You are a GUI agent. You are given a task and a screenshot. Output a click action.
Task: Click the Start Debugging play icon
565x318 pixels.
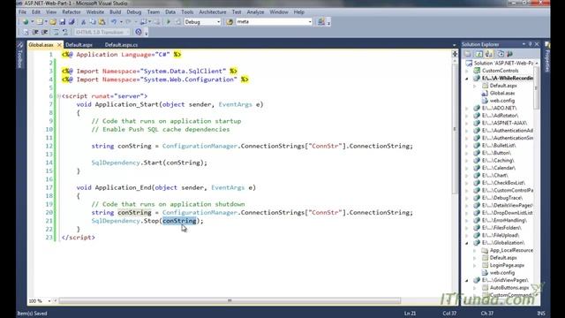click(x=169, y=22)
